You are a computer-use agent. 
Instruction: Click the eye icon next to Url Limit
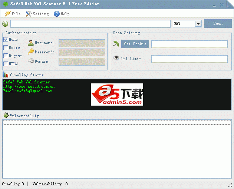pos(116,58)
